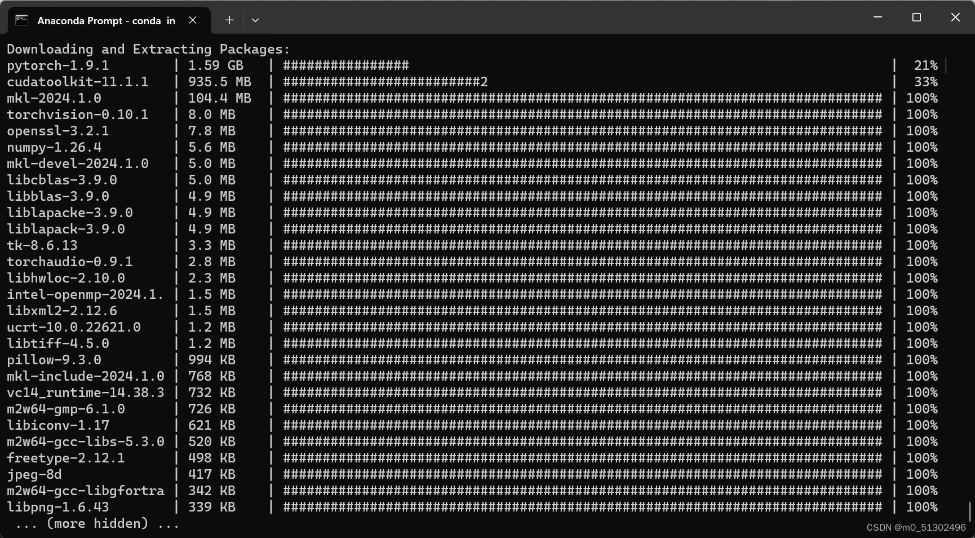Click the 935.5 MB size value
The height and width of the screenshot is (538, 975).
[x=220, y=82]
